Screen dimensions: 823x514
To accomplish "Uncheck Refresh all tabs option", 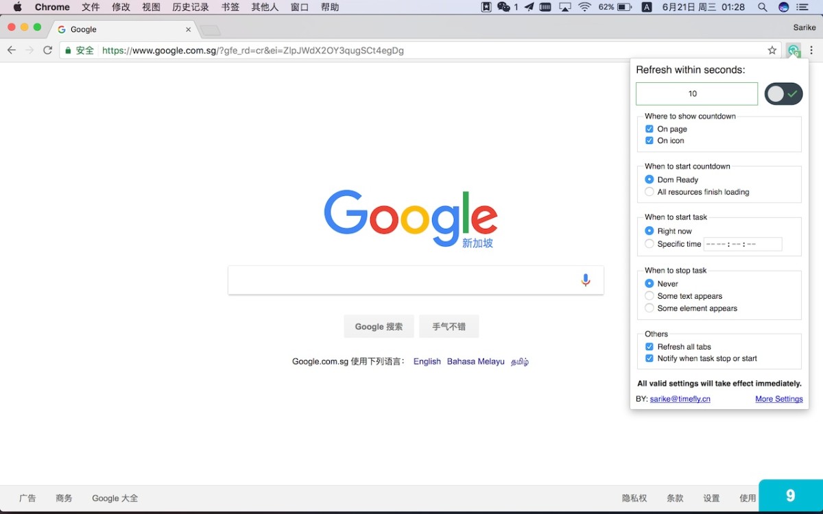I will pyautogui.click(x=649, y=347).
